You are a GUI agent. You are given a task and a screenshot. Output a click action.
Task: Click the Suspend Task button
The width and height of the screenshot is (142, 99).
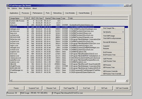point(34,88)
